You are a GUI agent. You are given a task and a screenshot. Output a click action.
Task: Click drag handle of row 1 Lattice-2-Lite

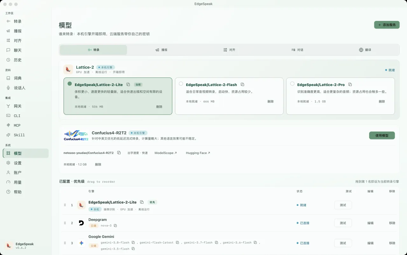pyautogui.click(x=65, y=205)
